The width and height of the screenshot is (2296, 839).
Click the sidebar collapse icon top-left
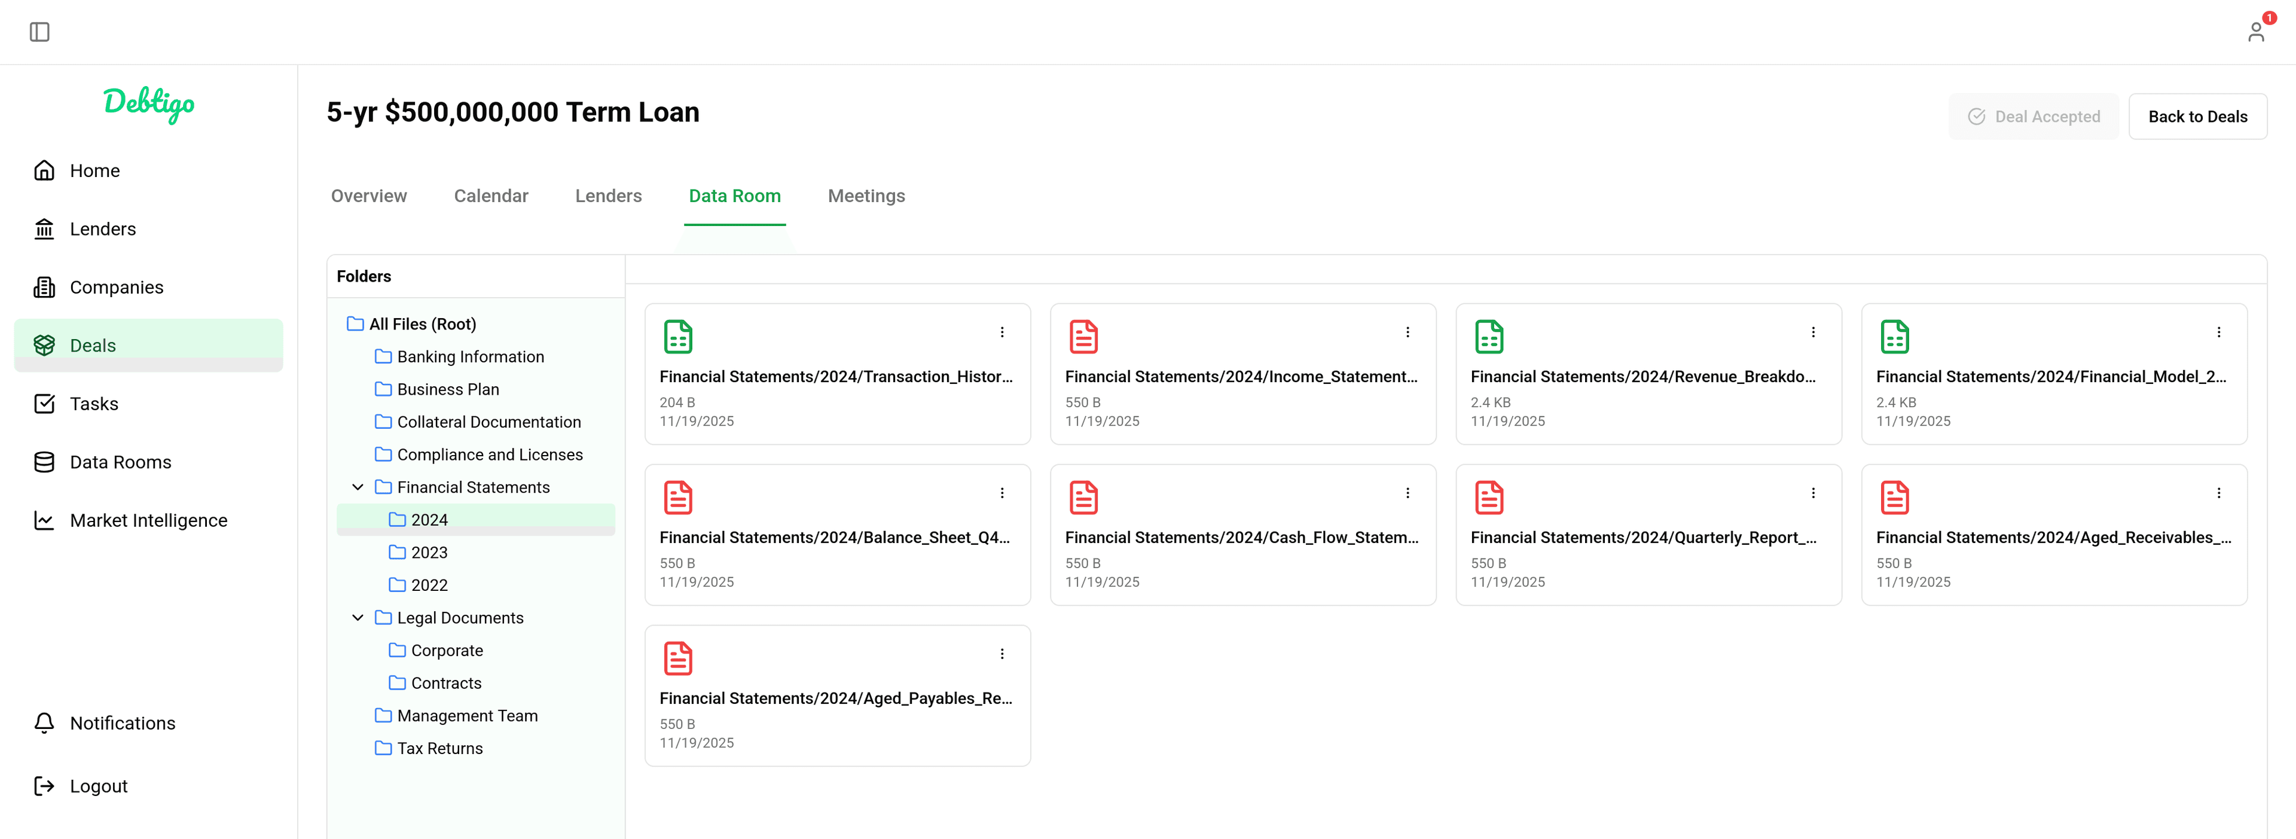[x=38, y=31]
